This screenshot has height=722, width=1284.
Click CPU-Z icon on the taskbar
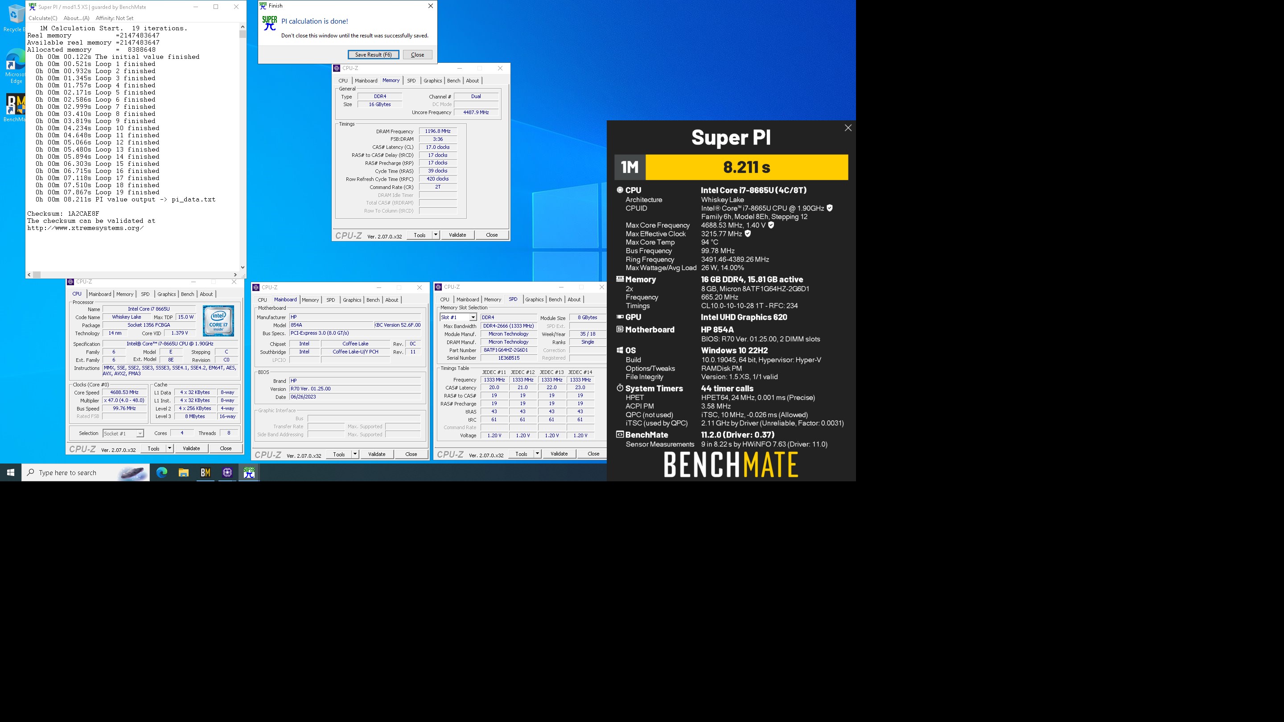click(x=227, y=472)
